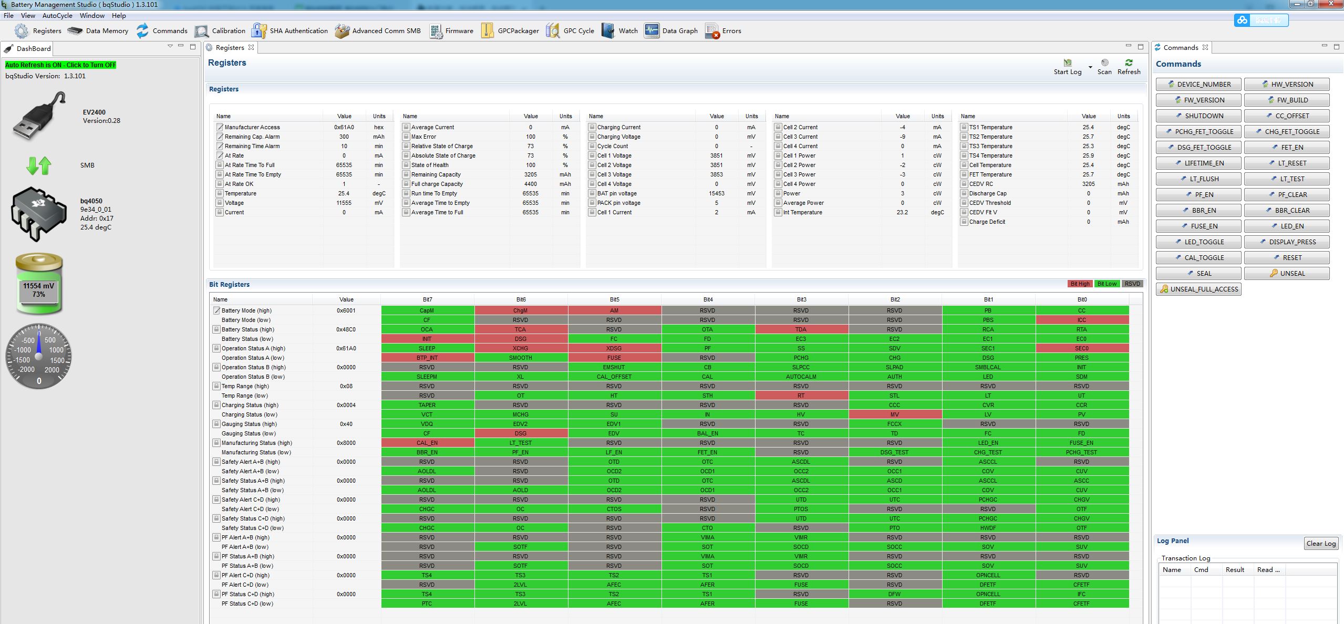Toggle the Battery Status lock checkbox

[216, 329]
